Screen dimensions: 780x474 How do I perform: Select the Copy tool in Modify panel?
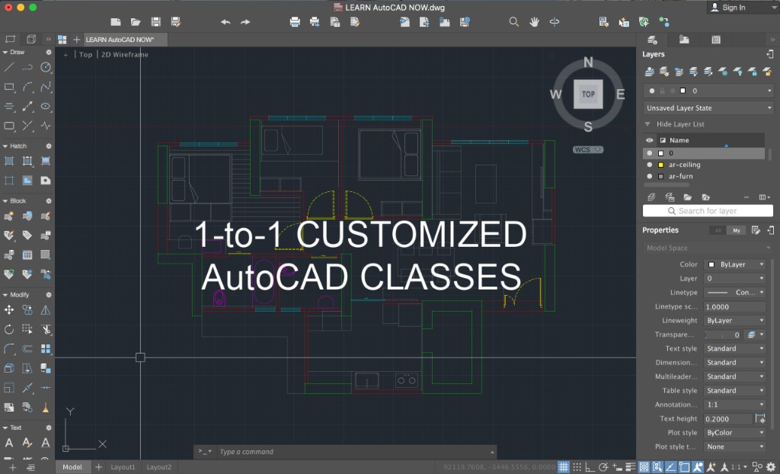click(x=27, y=309)
